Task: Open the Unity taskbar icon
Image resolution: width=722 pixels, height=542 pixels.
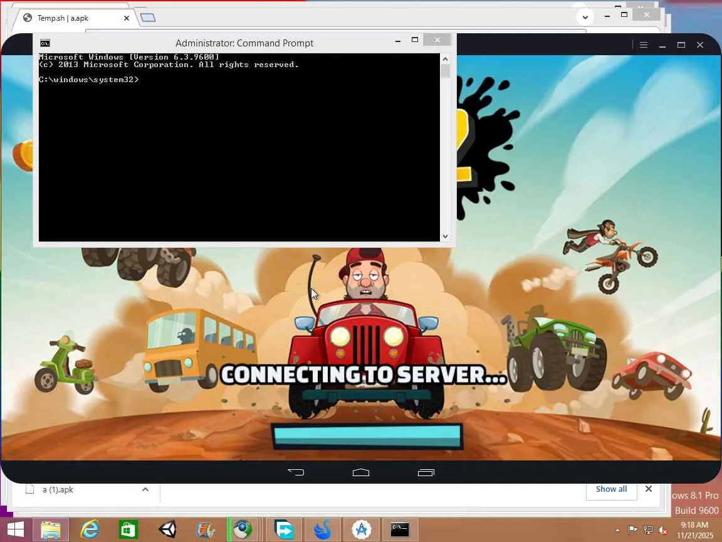Action: 167,529
